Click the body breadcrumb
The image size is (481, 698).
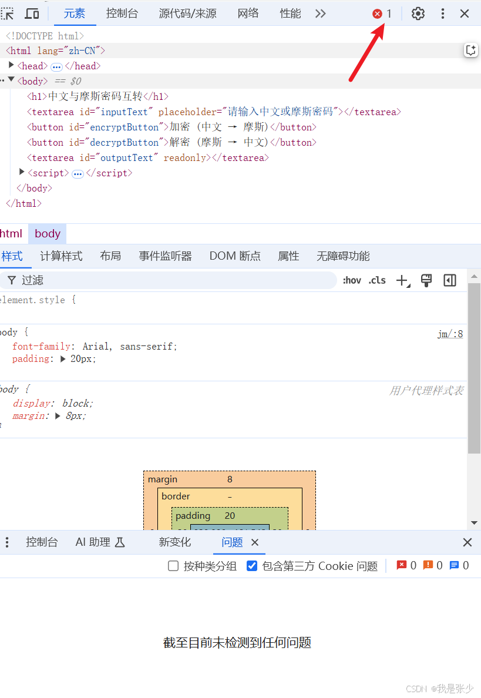(x=48, y=234)
